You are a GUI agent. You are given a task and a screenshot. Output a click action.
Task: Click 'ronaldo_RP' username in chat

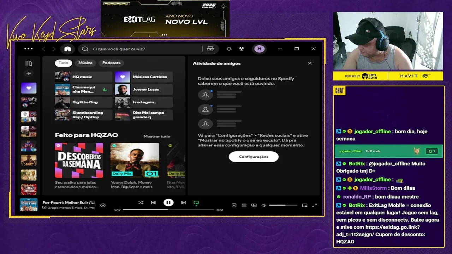(357, 197)
